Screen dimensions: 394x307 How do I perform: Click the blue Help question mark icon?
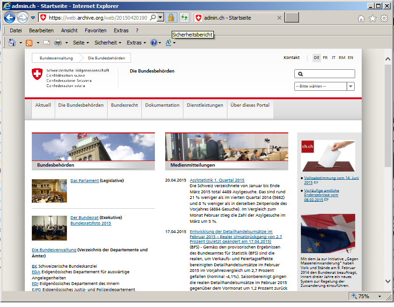click(x=154, y=43)
